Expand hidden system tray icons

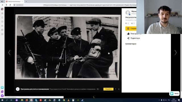(159, 100)
